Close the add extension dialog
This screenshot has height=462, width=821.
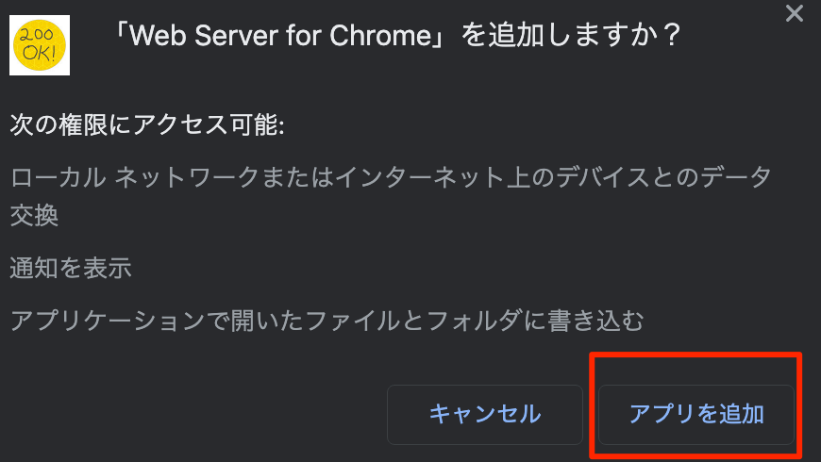(795, 13)
